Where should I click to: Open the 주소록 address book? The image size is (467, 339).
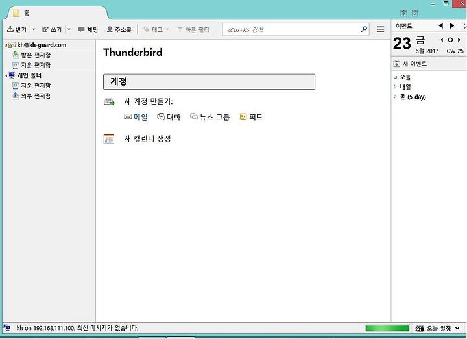point(119,29)
